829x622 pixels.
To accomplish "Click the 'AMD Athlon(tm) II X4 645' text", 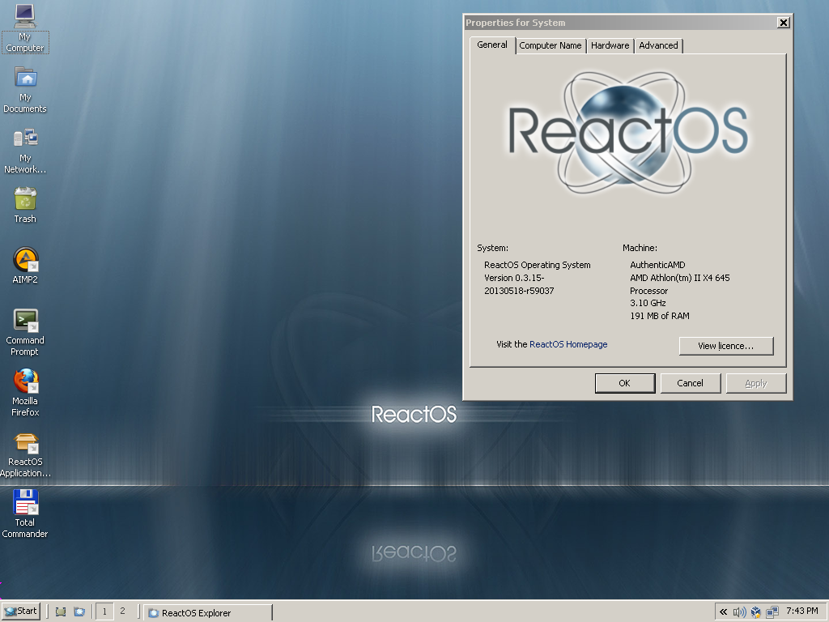I will [x=679, y=278].
